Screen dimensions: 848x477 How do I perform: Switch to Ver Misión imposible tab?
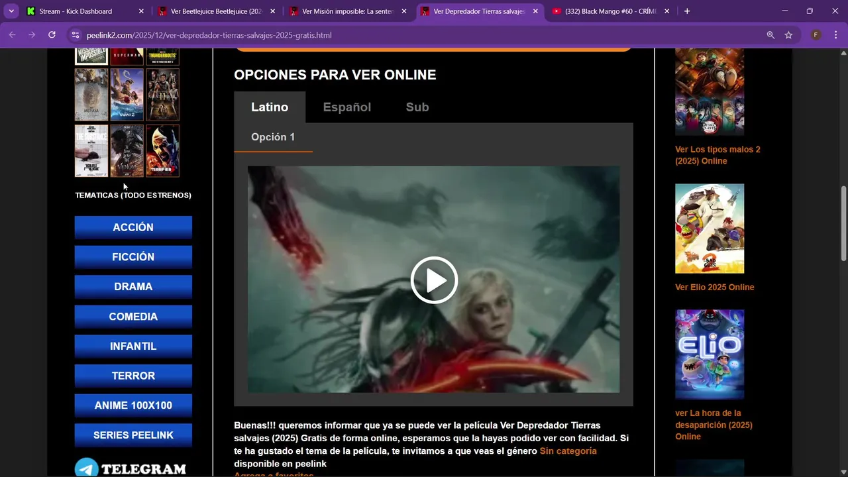click(348, 11)
